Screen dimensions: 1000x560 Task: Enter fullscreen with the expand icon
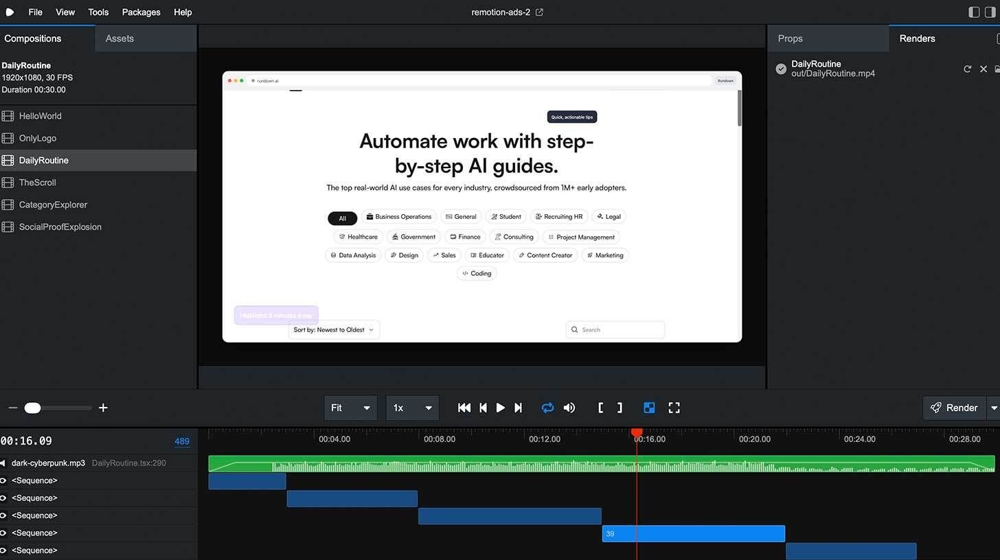pos(674,408)
